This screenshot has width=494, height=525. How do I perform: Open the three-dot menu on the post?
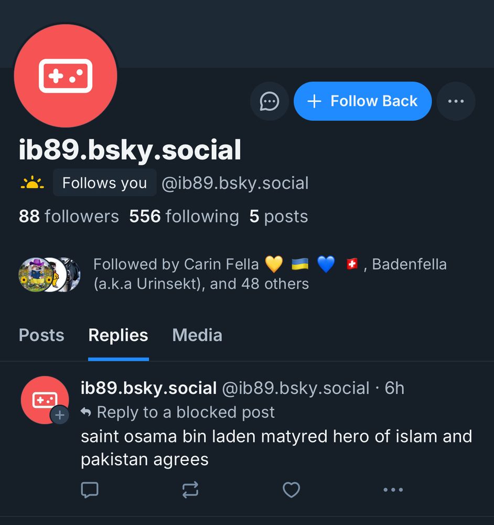point(393,490)
